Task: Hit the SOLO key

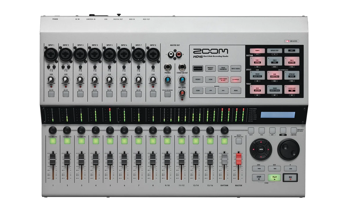Action: pos(262,130)
